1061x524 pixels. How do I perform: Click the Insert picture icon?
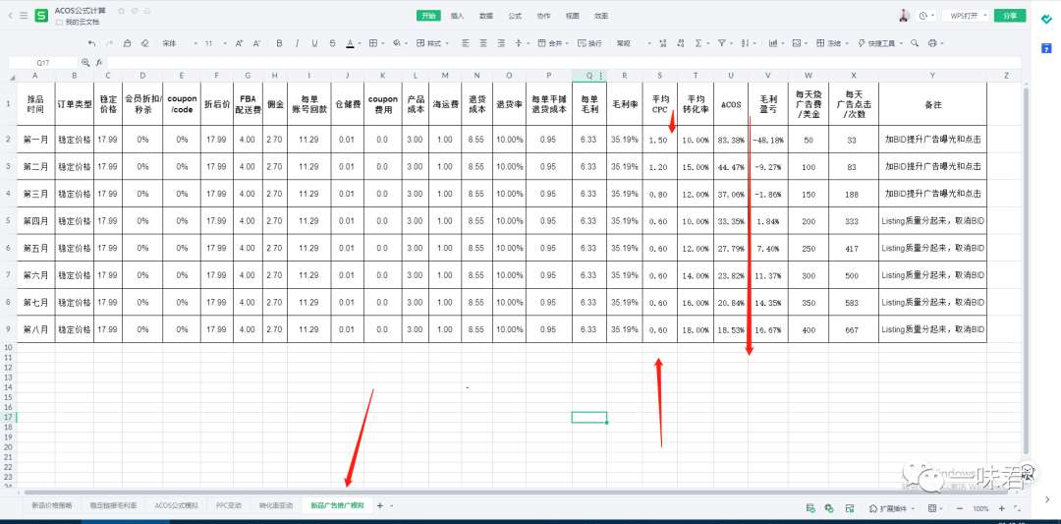797,43
